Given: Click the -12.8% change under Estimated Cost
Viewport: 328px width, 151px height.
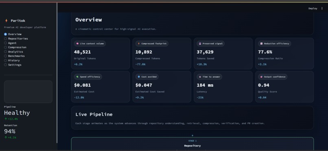Looking at the screenshot, I should coord(79,98).
